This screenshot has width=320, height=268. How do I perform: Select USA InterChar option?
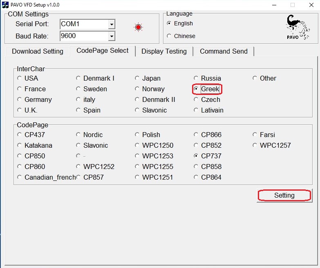coord(28,78)
